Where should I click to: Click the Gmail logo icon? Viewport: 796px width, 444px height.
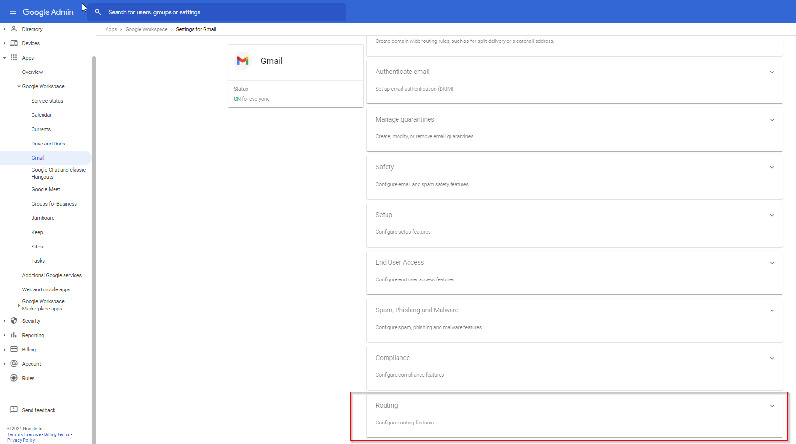pos(243,61)
